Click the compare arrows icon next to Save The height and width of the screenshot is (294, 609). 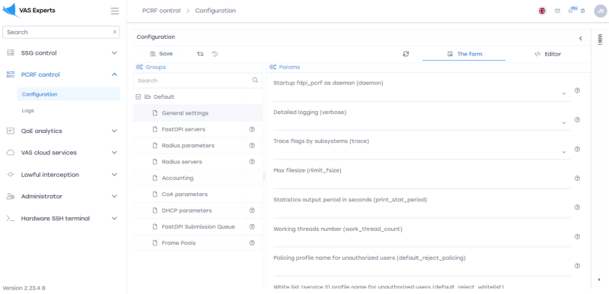[x=200, y=54]
